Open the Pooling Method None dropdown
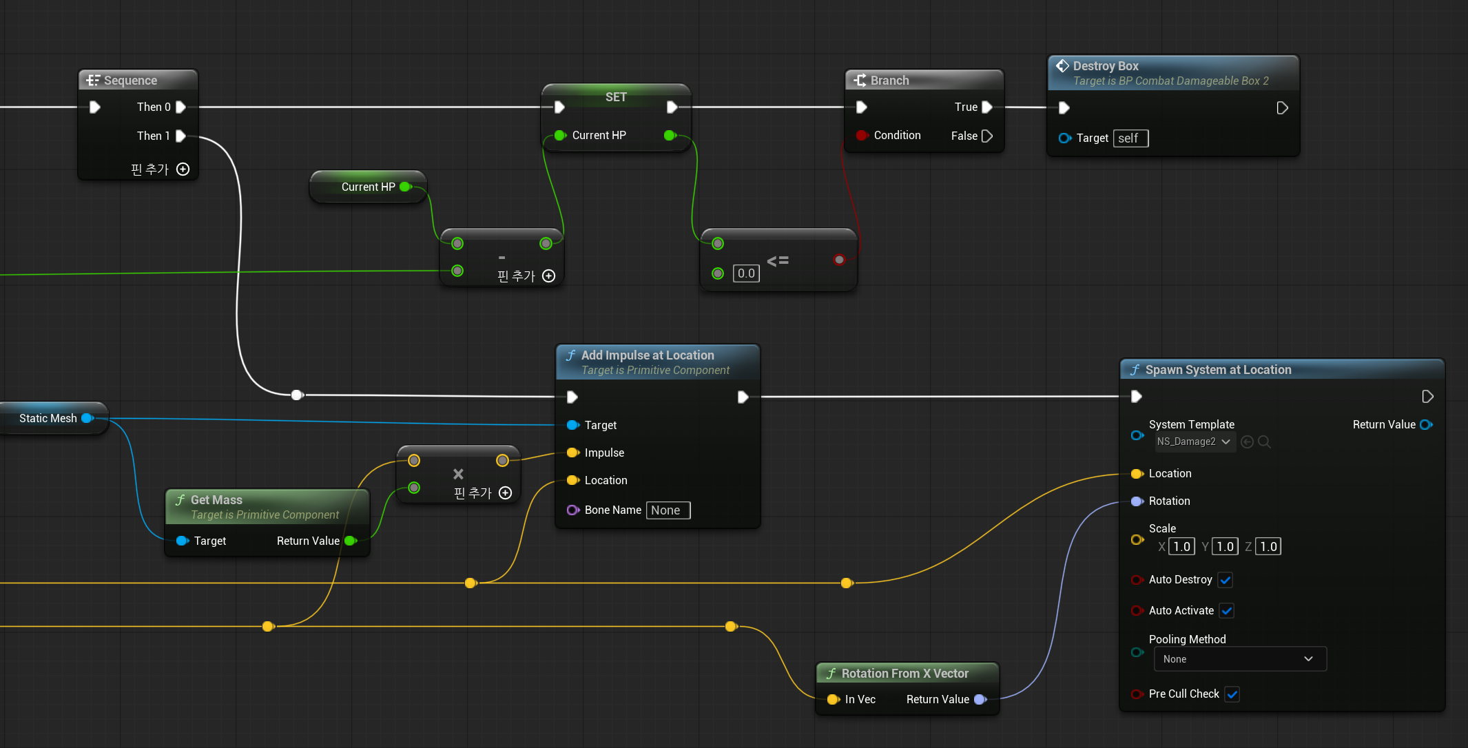This screenshot has height=748, width=1468. [x=1239, y=659]
